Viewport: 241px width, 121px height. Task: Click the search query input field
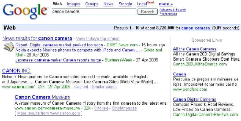tap(94, 12)
